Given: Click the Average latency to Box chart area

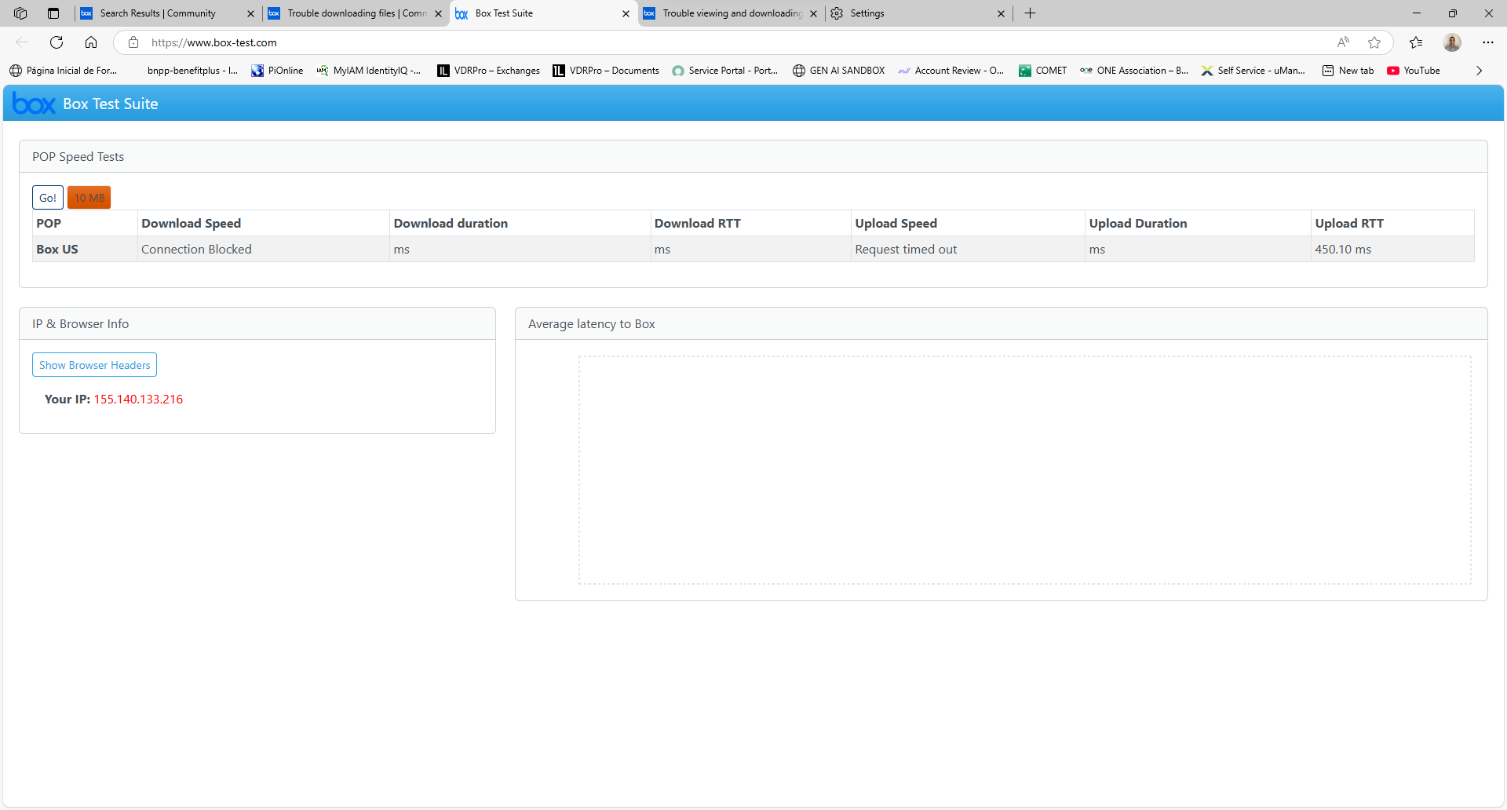Looking at the screenshot, I should (1024, 470).
